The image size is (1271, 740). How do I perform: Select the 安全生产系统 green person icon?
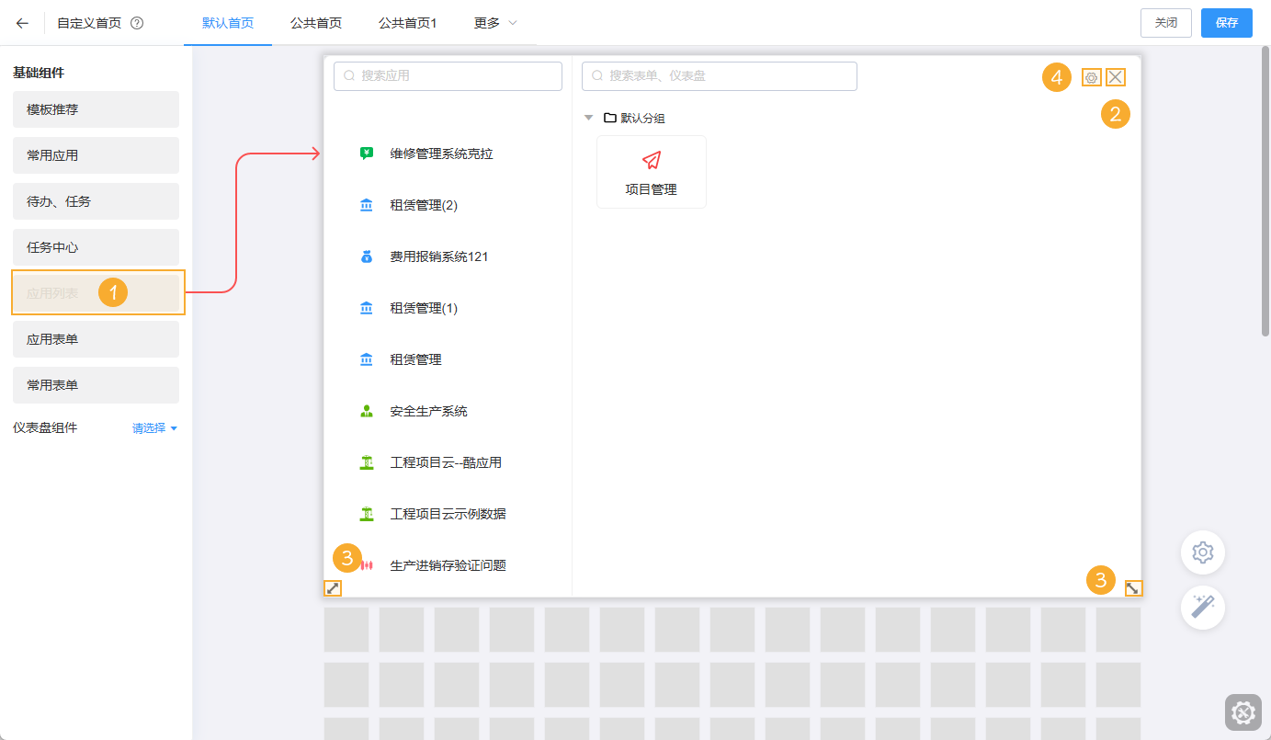pos(365,411)
